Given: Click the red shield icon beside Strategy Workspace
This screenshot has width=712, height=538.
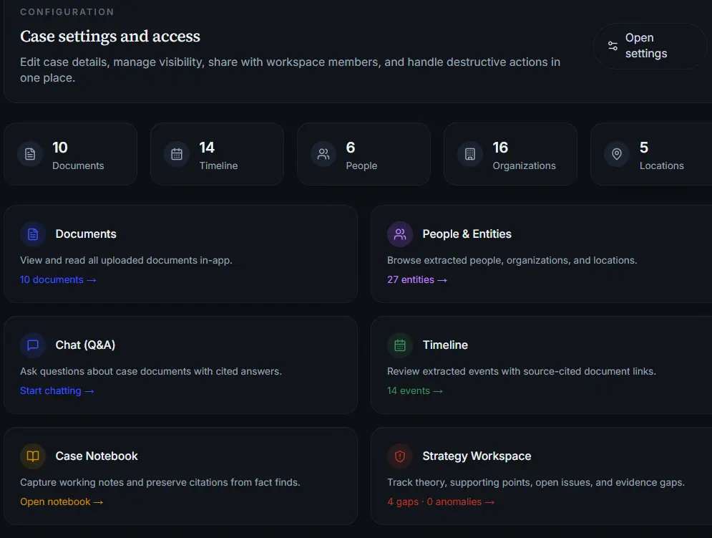Looking at the screenshot, I should [399, 456].
